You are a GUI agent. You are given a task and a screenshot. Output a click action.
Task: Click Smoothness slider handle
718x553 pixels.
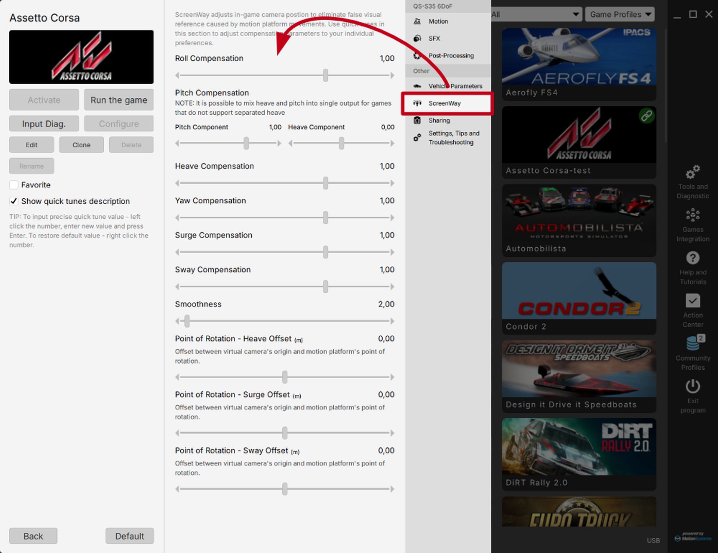click(x=187, y=321)
